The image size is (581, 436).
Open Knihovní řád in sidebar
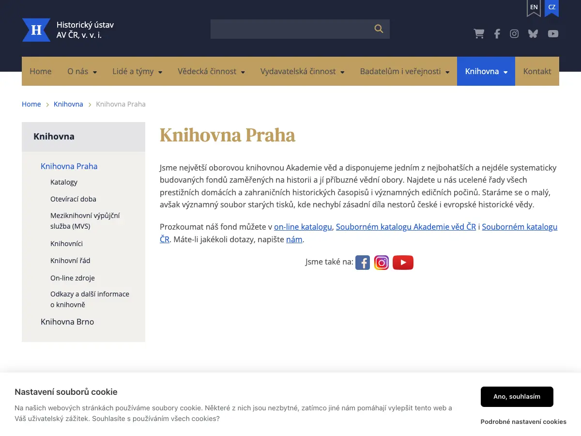(x=70, y=261)
